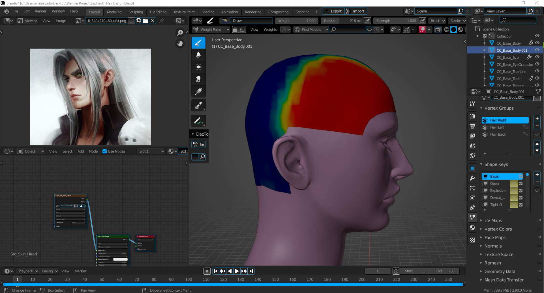This screenshot has width=544, height=293.
Task: Select the Gradient weight tool
Action: point(198,91)
